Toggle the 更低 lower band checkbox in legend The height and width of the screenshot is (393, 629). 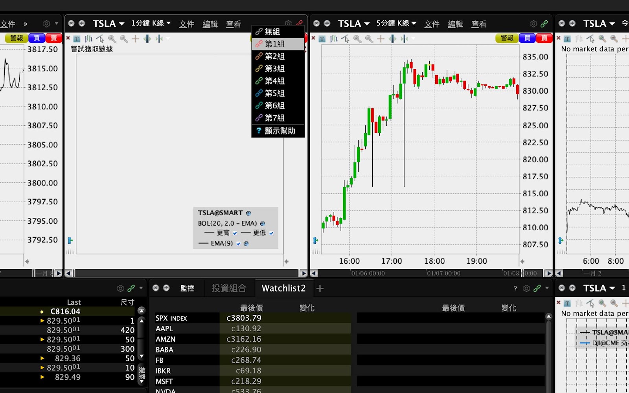coord(271,233)
